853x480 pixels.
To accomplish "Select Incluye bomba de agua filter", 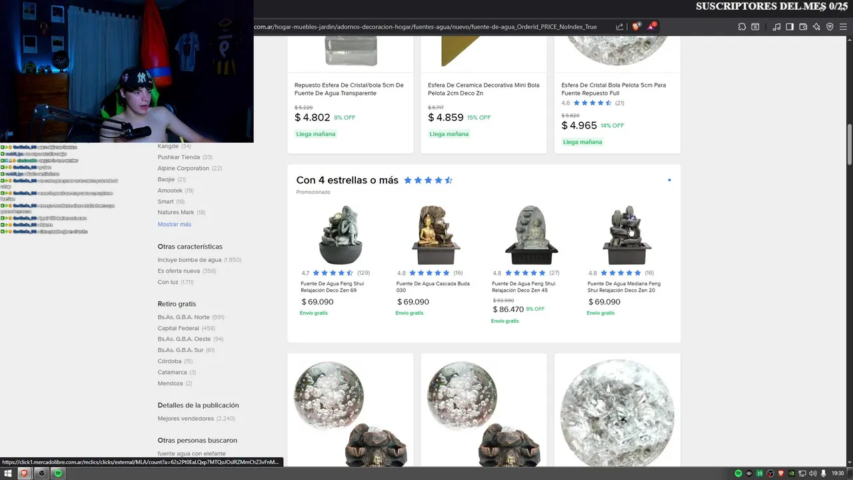I will [x=199, y=259].
